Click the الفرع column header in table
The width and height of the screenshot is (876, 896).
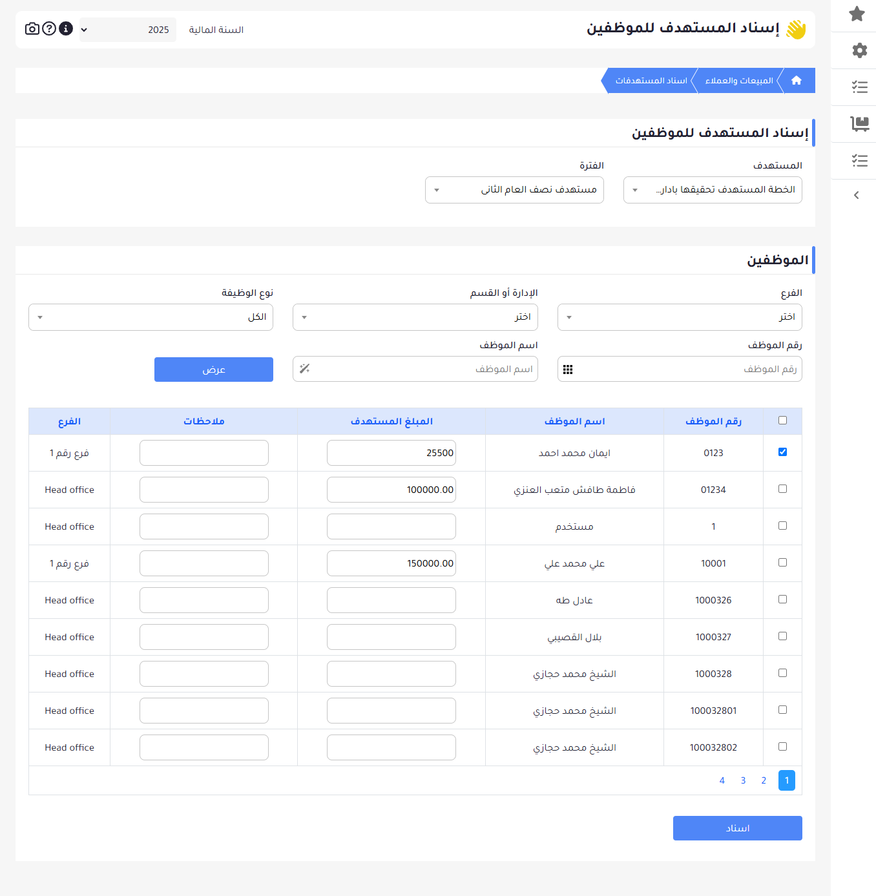pos(69,421)
